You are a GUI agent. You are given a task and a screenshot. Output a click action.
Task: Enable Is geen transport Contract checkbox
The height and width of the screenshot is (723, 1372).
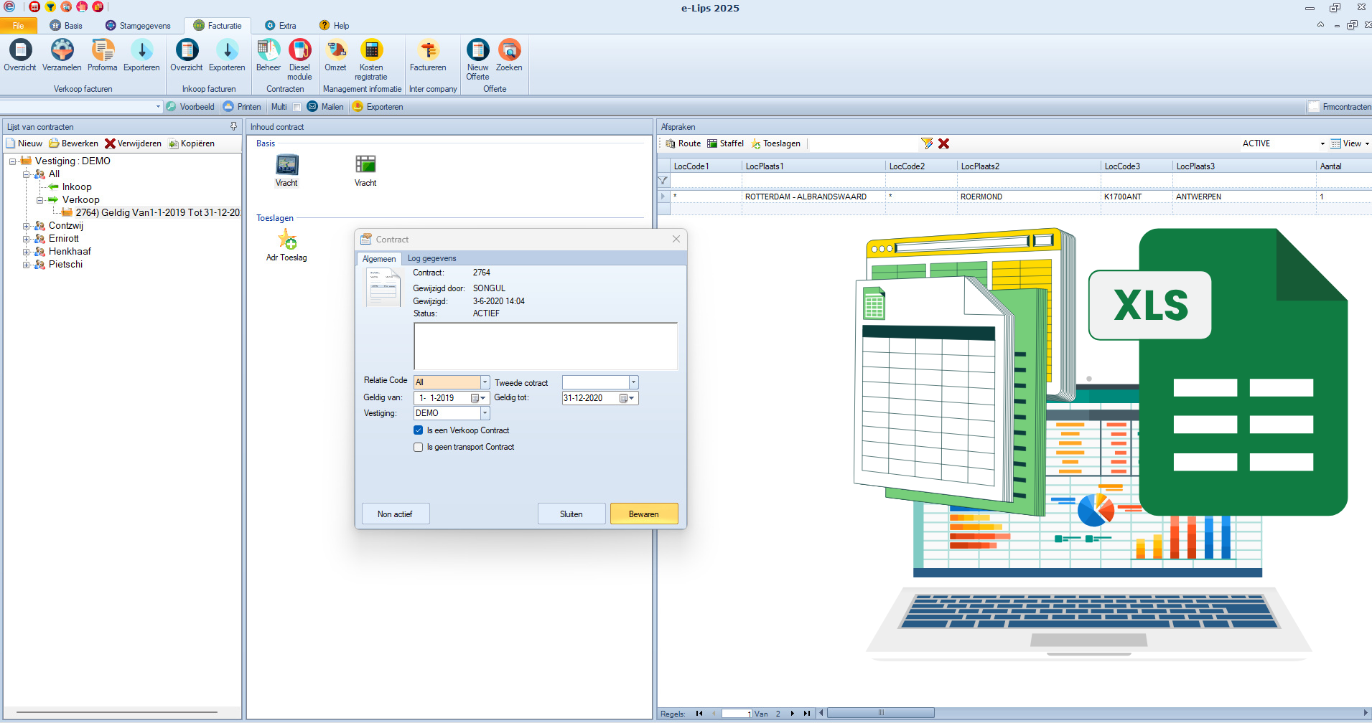419,447
